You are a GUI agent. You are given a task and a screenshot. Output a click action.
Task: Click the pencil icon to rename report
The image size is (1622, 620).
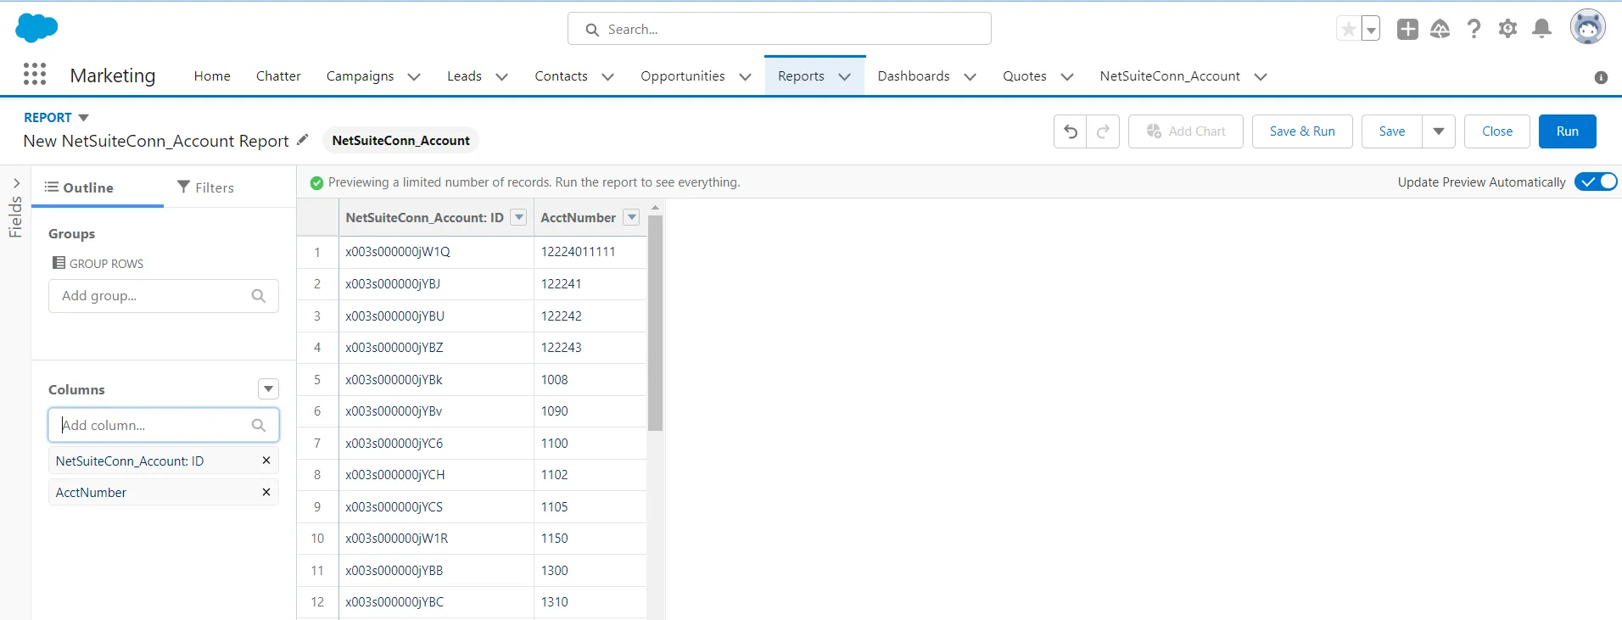coord(303,140)
